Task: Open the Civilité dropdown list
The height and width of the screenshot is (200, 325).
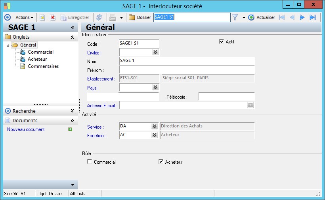Action: 155,52
